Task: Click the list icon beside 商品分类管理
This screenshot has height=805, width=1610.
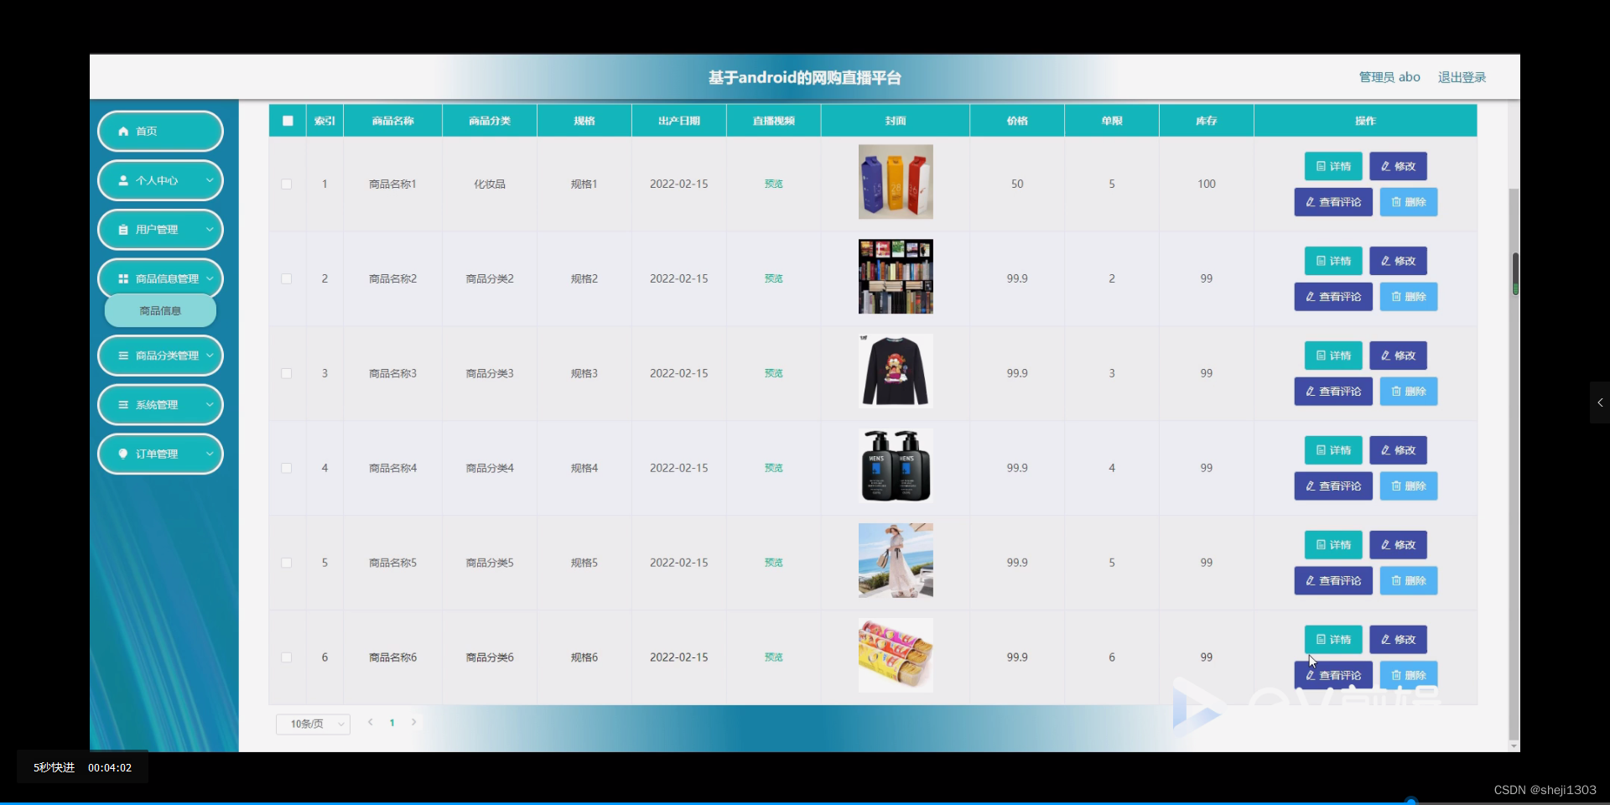Action: 124,355
